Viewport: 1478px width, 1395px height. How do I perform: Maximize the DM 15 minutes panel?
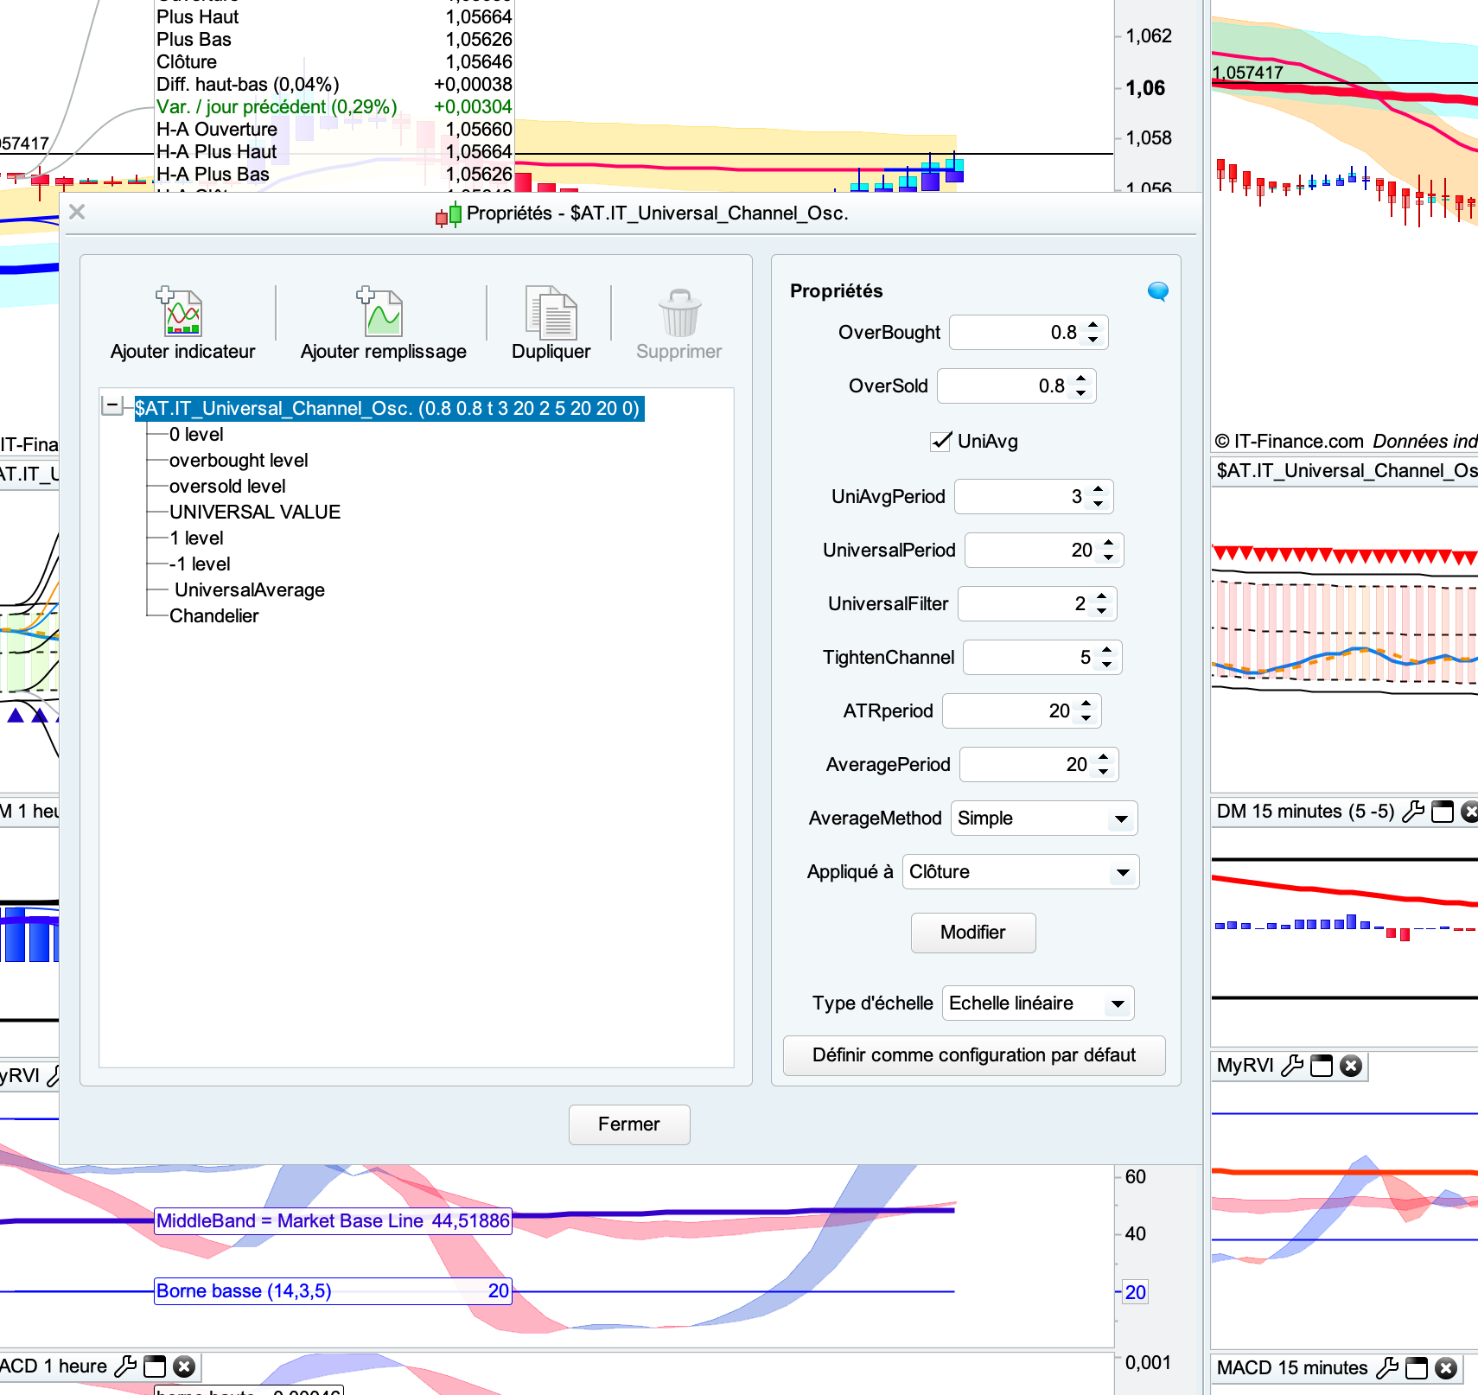tap(1443, 812)
